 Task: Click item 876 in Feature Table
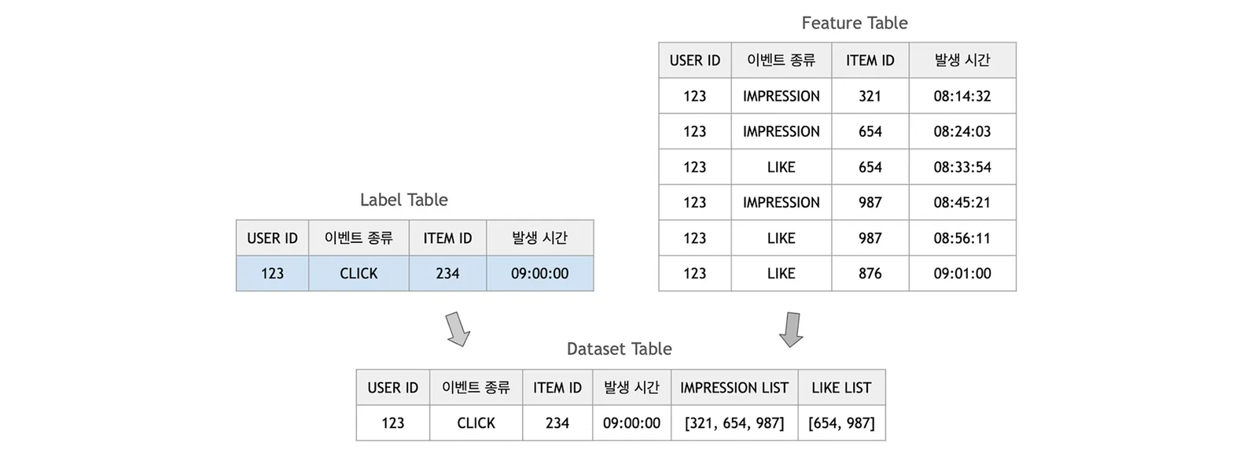870,273
